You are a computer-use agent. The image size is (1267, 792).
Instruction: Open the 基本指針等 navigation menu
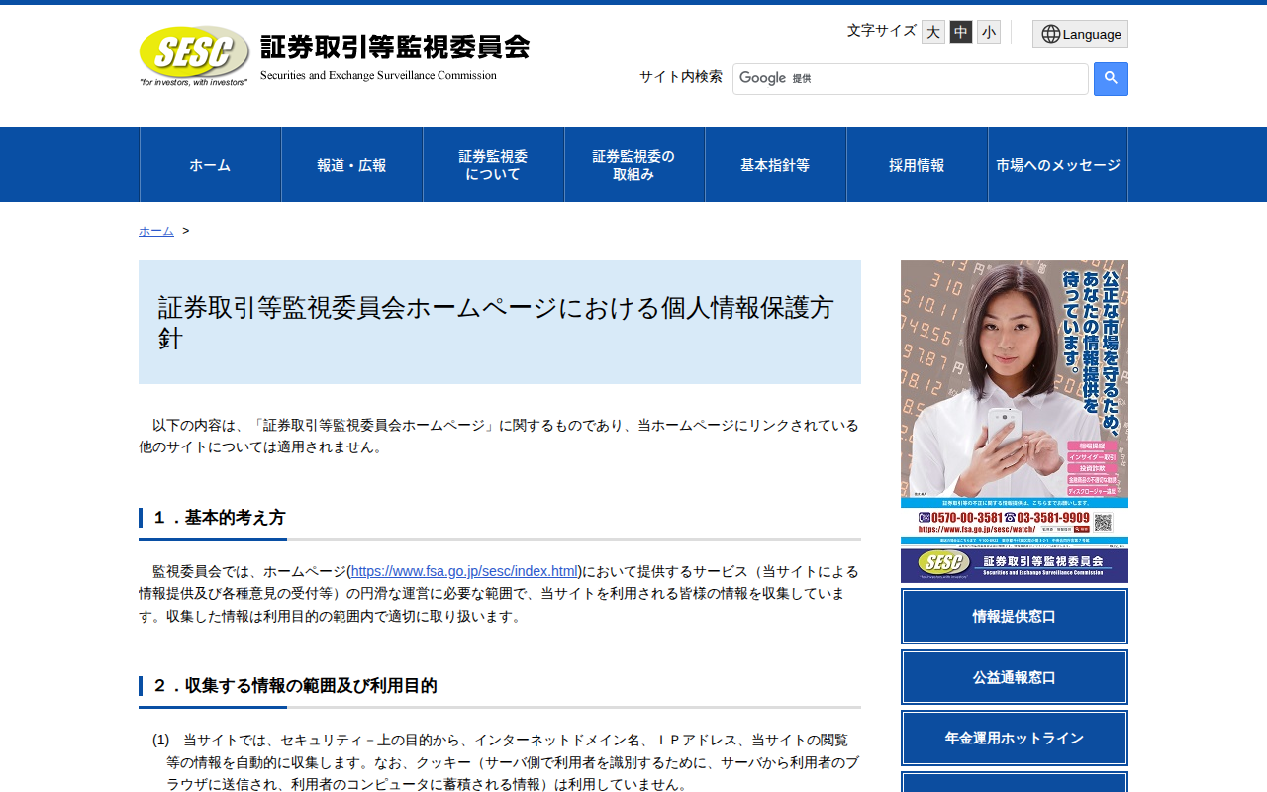[x=775, y=164]
